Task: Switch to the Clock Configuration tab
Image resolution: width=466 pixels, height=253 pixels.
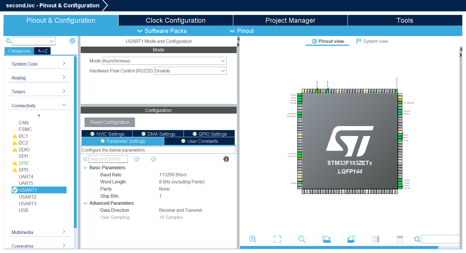Action: click(176, 20)
